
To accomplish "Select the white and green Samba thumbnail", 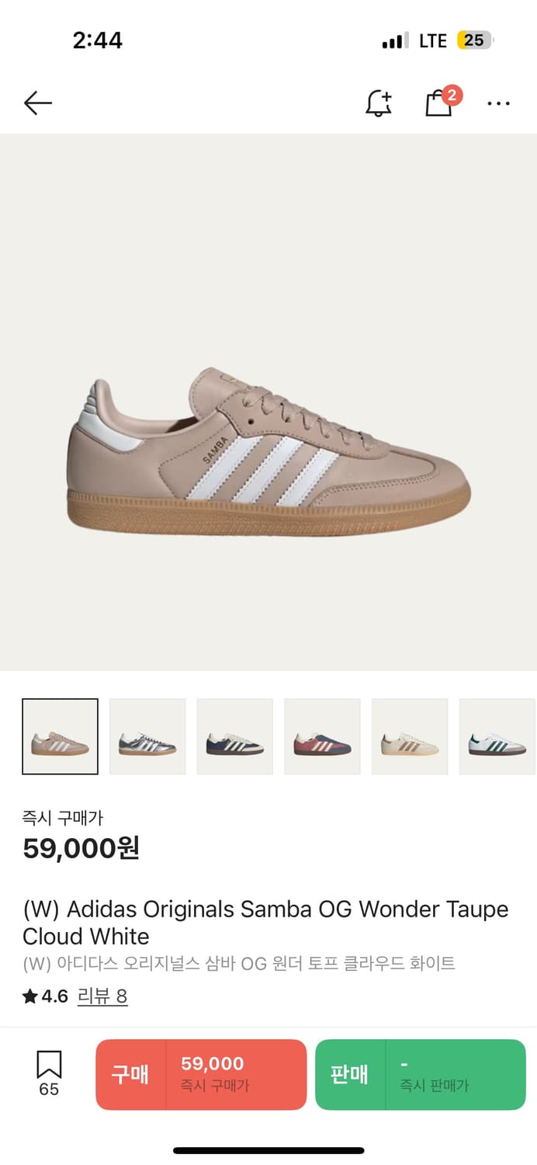I will (x=497, y=736).
